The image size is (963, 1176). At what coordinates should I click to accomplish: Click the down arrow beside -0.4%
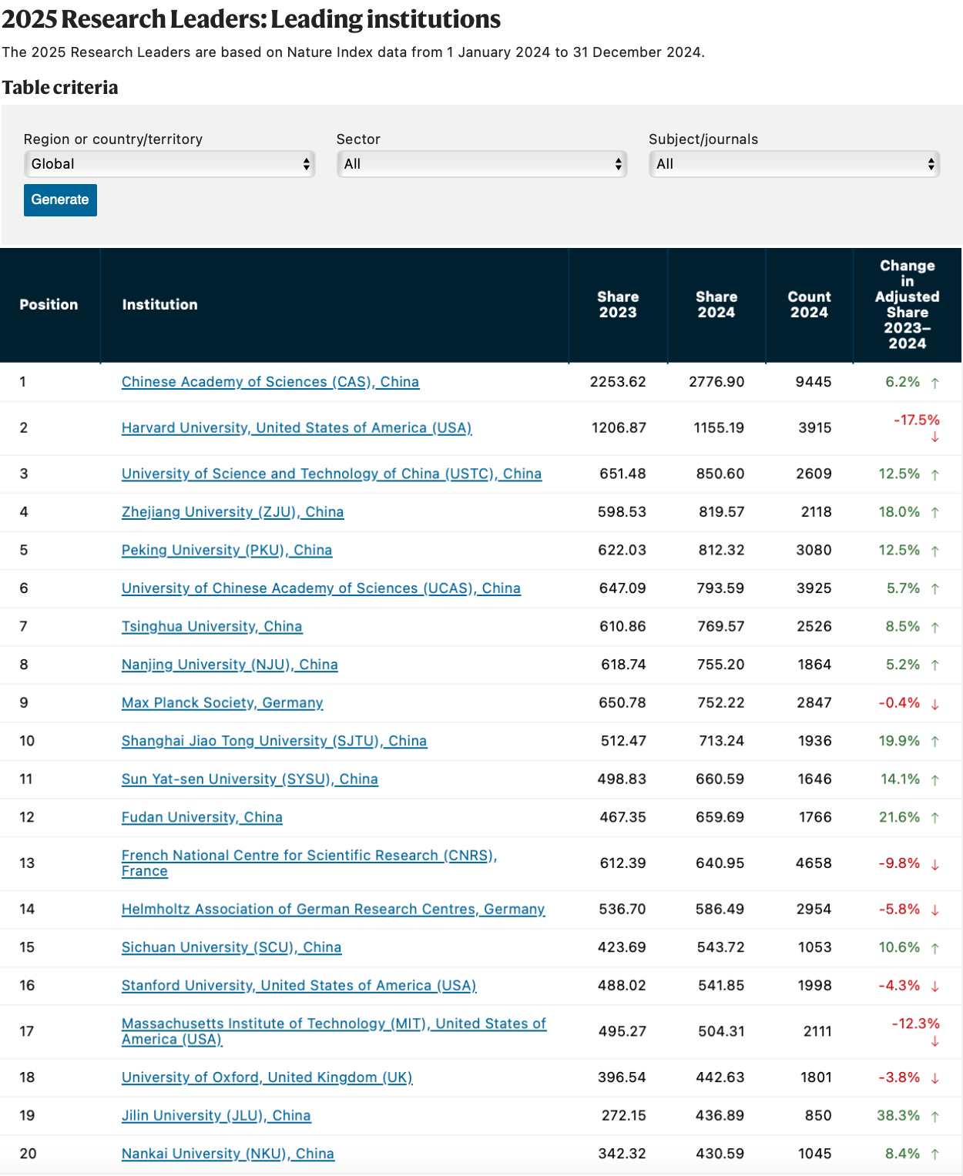click(x=934, y=704)
